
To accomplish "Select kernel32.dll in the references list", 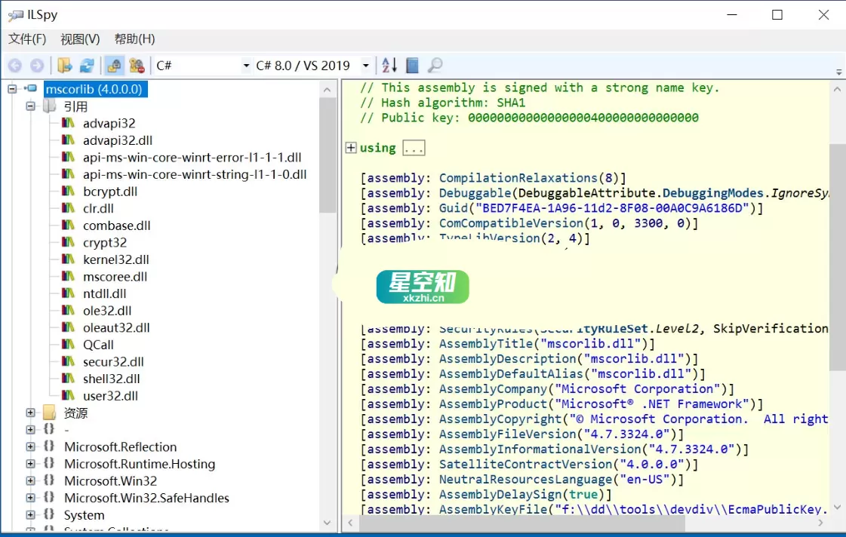I will (112, 259).
